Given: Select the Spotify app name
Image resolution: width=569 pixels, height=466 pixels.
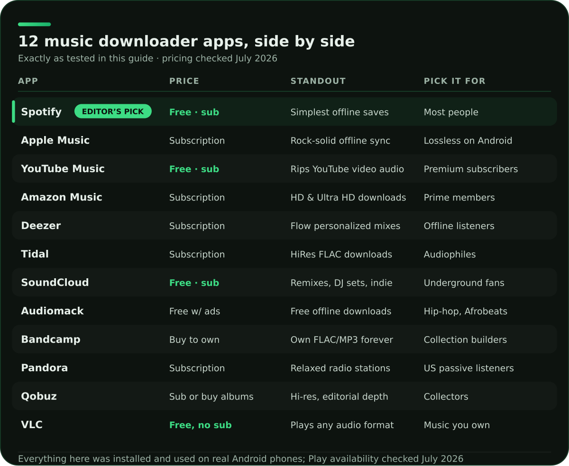Looking at the screenshot, I should point(41,112).
